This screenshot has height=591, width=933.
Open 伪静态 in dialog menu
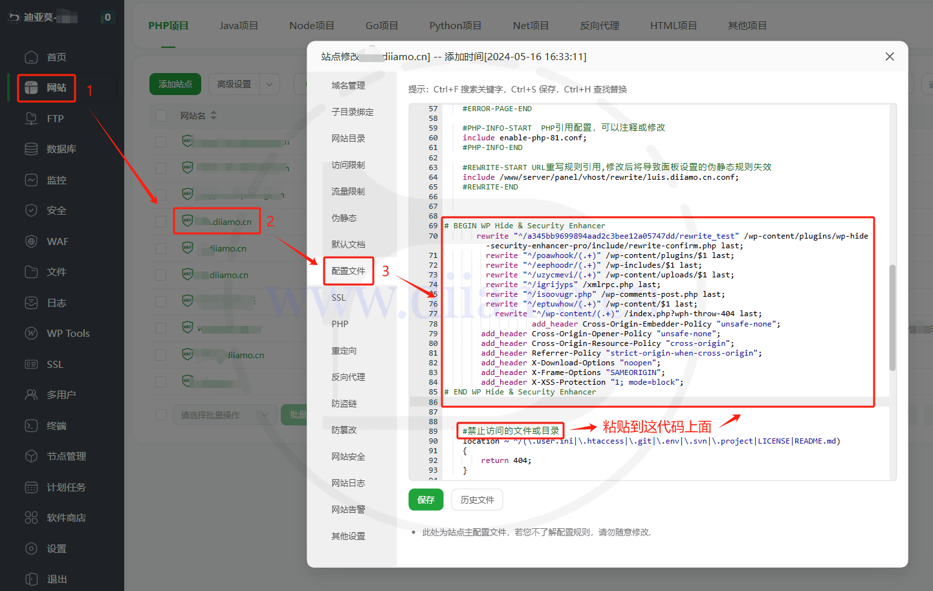point(344,218)
